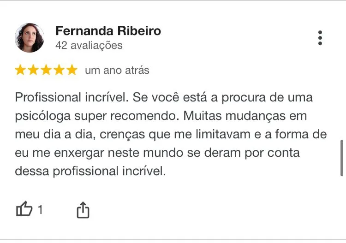Click the fifth yellow rating star

[x=72, y=70]
